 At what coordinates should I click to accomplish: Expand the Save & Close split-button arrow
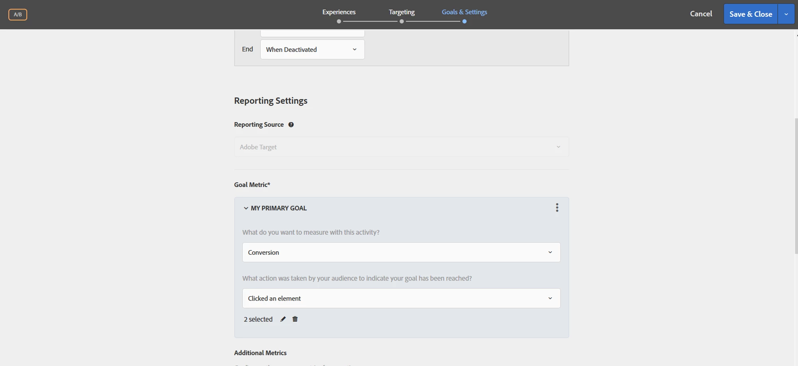(x=786, y=14)
